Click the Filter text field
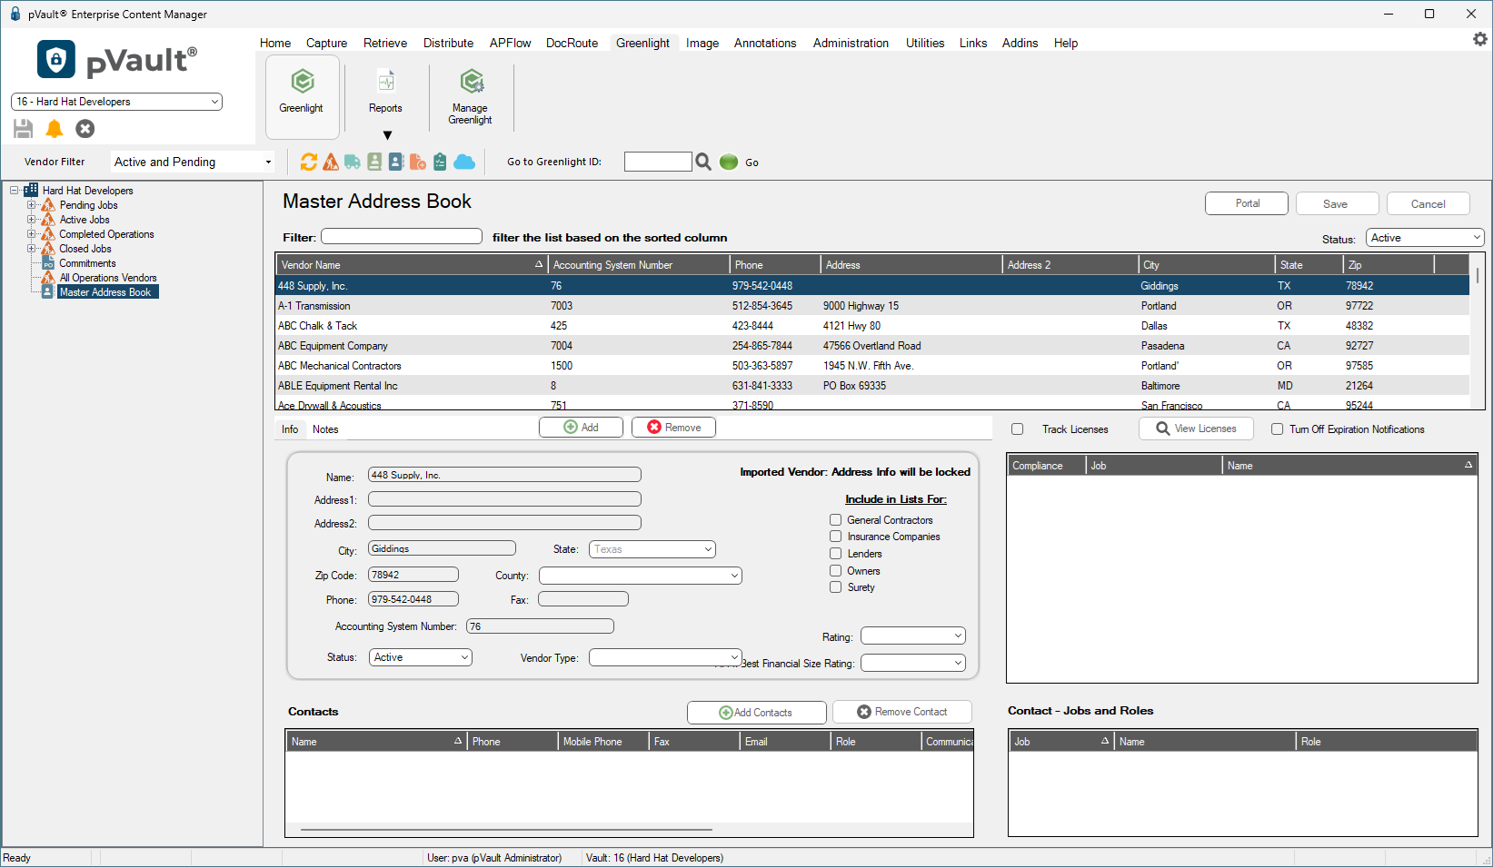 point(402,236)
